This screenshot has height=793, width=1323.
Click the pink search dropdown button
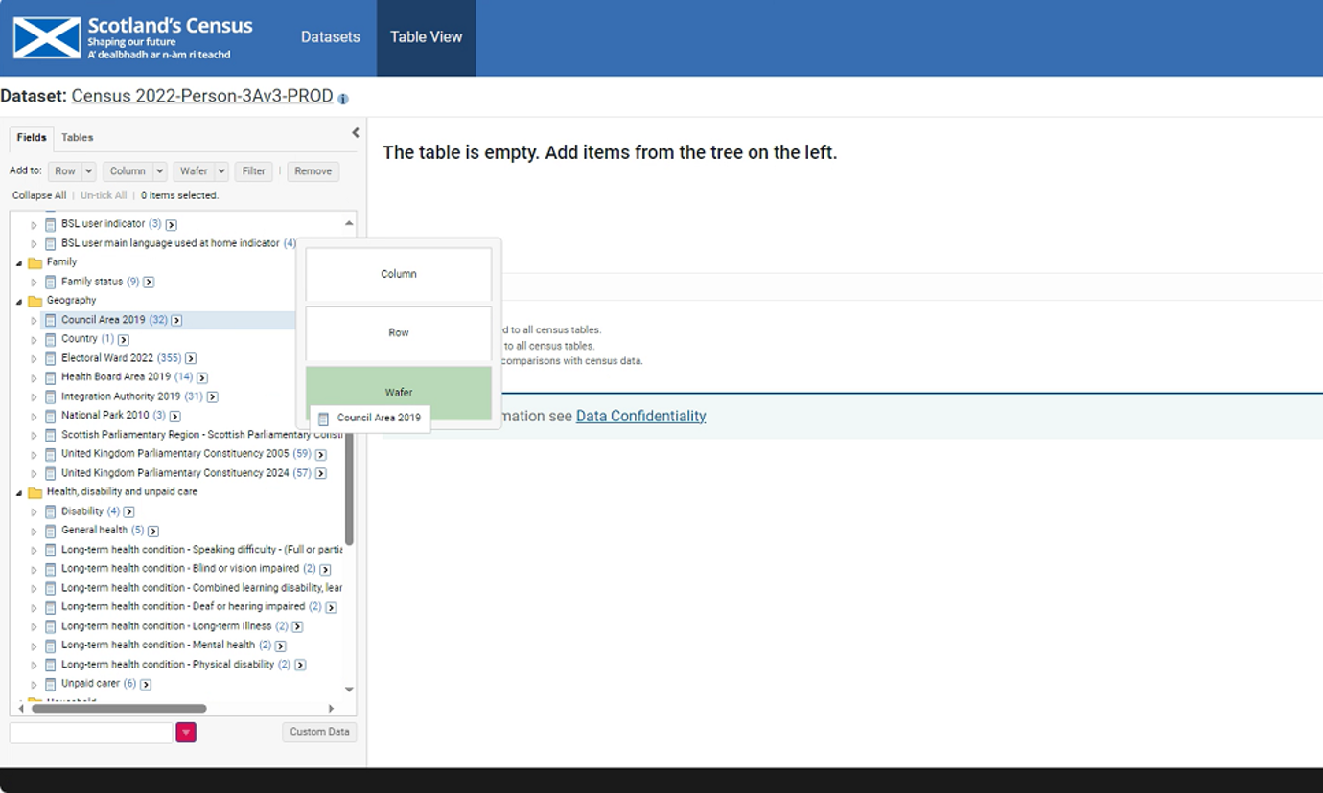tap(186, 733)
